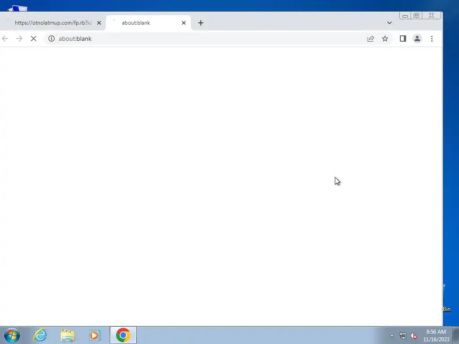Close the Chrome window
The image size is (459, 344).
(x=431, y=16)
